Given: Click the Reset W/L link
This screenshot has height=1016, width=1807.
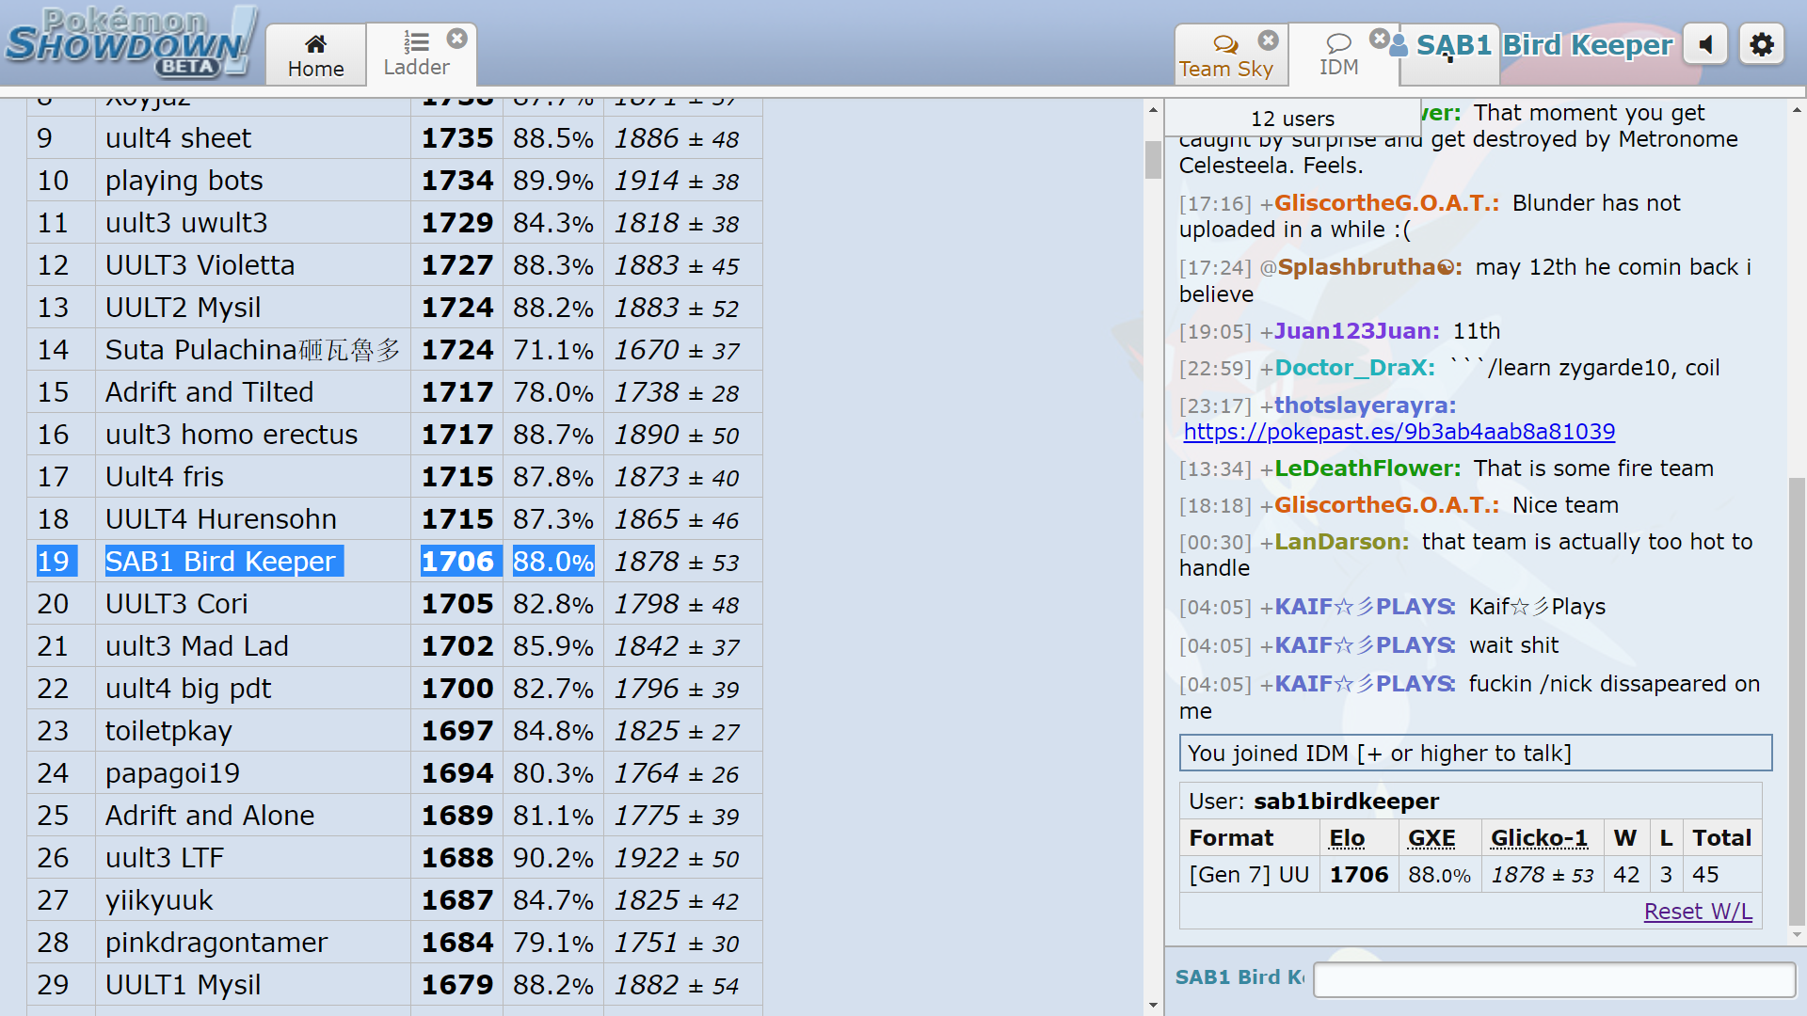Looking at the screenshot, I should 1698,912.
